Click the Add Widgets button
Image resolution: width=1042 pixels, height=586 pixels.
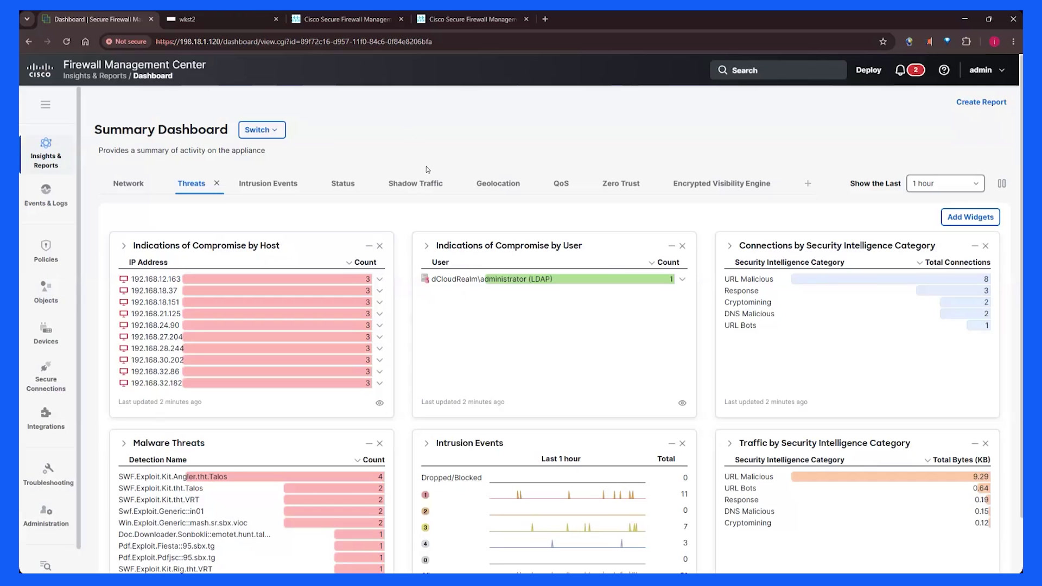[970, 217]
